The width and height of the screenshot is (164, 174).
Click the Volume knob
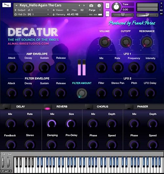[x=105, y=42]
